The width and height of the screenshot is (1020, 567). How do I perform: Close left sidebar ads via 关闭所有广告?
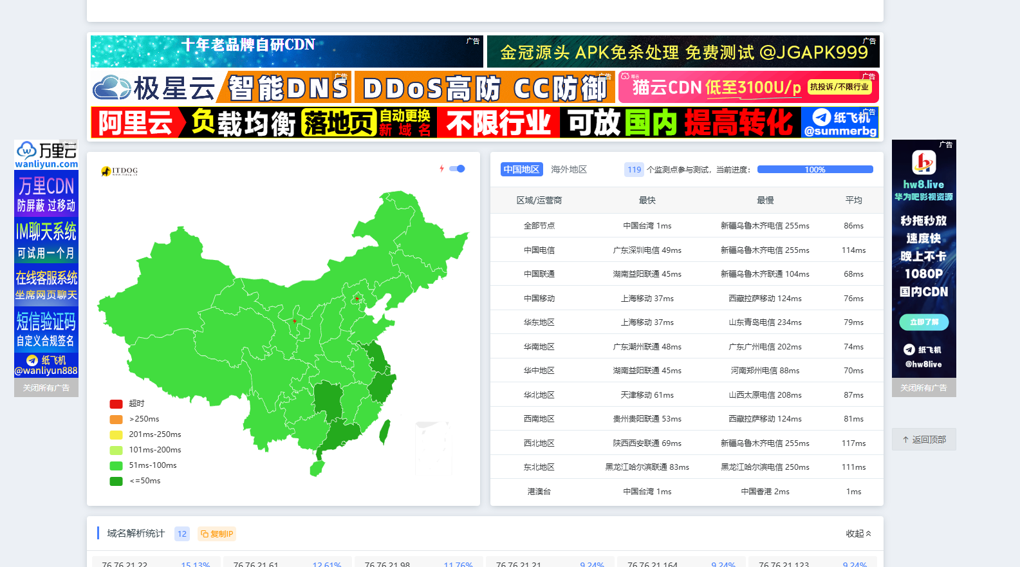pyautogui.click(x=46, y=387)
